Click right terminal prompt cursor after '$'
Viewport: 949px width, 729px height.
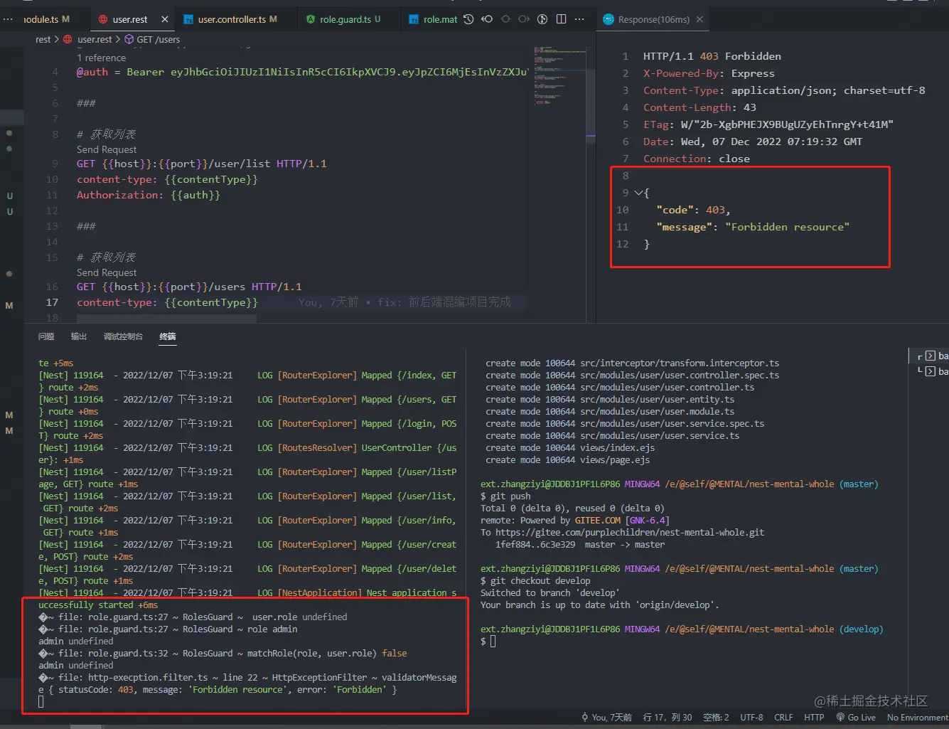(x=493, y=641)
